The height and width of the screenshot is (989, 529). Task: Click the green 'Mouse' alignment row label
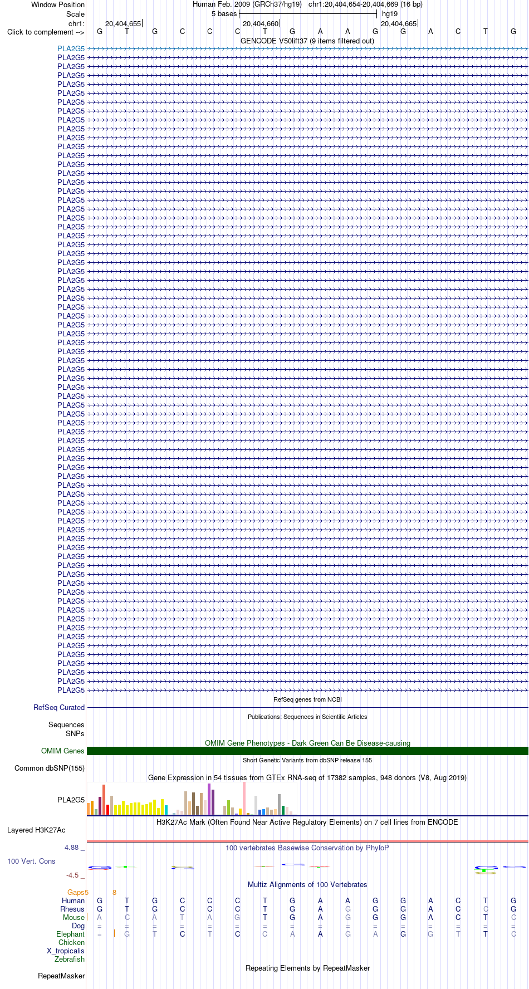click(74, 917)
